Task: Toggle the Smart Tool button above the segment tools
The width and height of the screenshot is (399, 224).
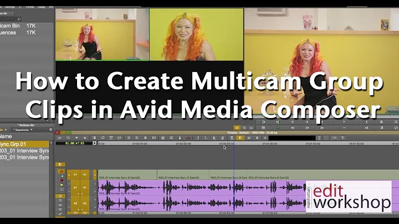Action: [x=60, y=165]
